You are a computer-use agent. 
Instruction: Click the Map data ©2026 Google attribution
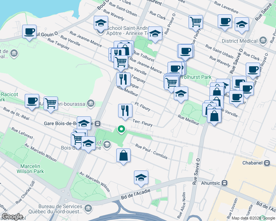pos(253,218)
